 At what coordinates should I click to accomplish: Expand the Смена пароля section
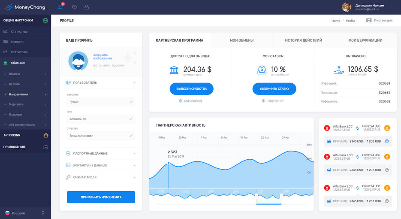101,177
